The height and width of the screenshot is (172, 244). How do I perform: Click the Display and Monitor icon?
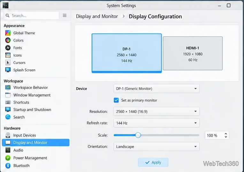click(x=8, y=142)
